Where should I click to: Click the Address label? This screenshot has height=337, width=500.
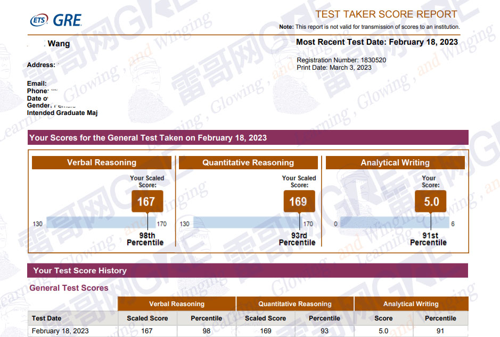pos(41,65)
